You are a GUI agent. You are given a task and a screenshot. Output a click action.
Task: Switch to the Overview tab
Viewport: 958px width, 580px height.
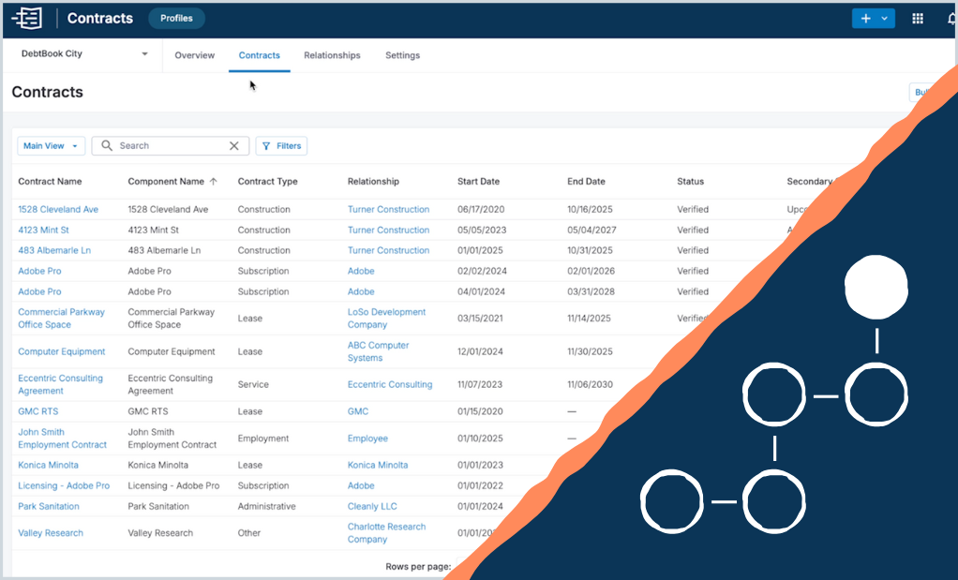(x=195, y=55)
